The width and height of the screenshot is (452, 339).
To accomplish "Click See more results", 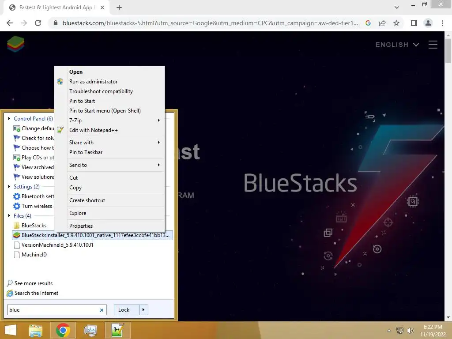I will (34, 283).
